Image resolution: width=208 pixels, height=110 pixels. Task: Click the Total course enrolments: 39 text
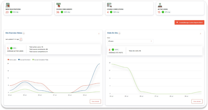[x=38, y=49]
